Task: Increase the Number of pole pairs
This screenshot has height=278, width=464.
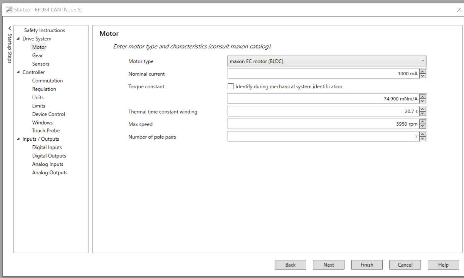Action: (423, 134)
